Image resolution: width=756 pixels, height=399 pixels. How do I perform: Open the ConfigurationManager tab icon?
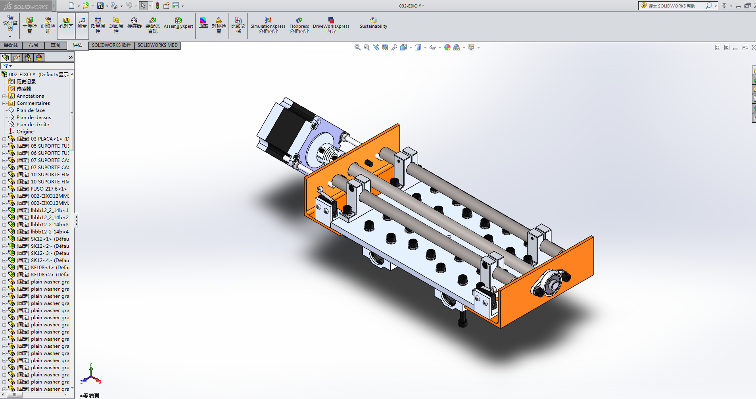28,58
